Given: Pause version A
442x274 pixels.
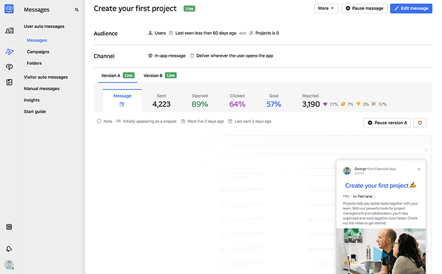Looking at the screenshot, I should (x=387, y=122).
